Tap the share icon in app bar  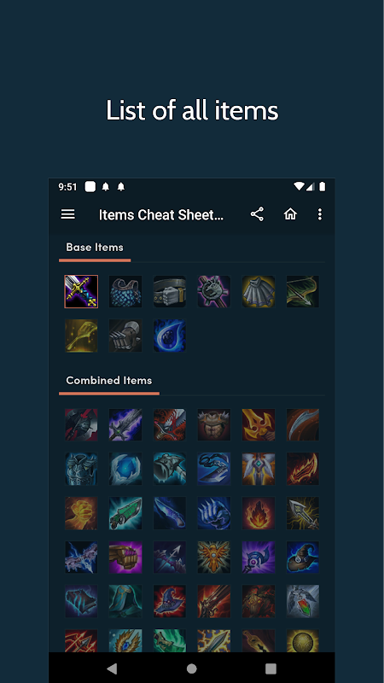(x=257, y=214)
